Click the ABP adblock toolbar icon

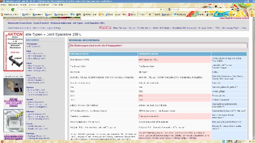238,10
